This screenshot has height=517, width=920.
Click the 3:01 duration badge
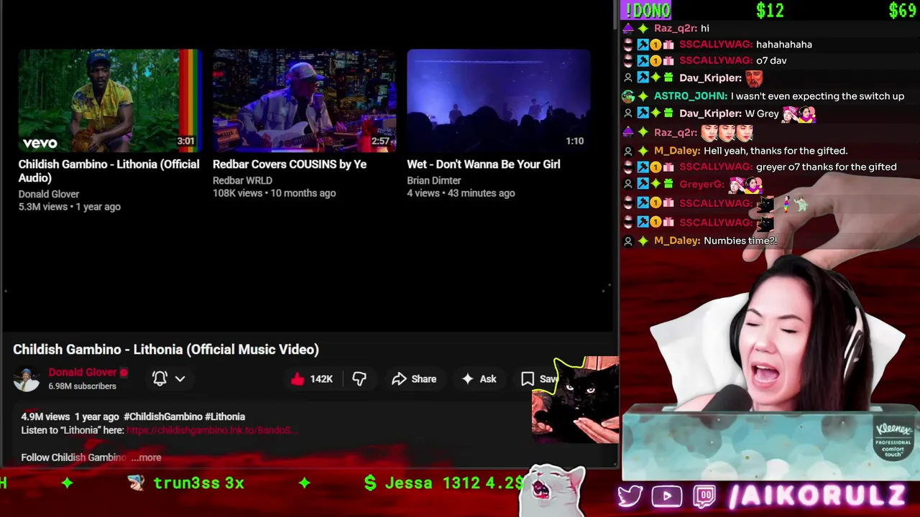pos(185,141)
